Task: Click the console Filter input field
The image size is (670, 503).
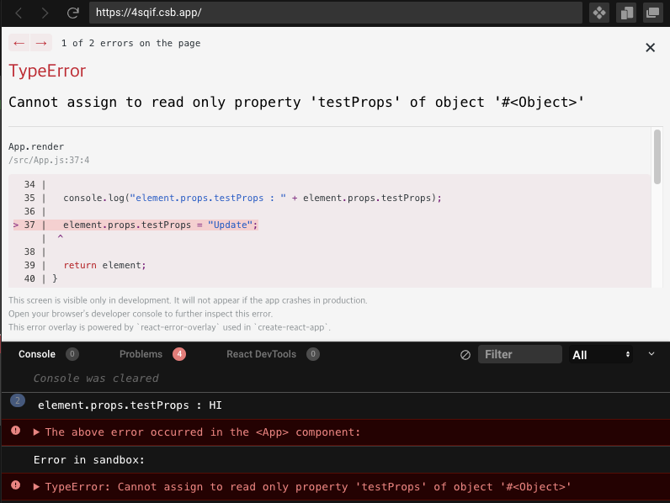Action: coord(519,354)
